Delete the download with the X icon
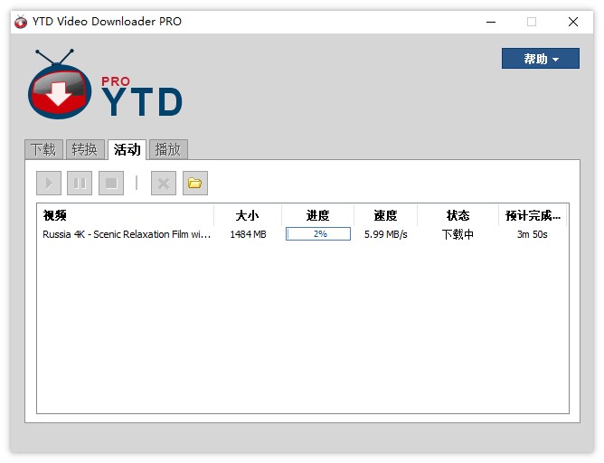 (x=164, y=183)
